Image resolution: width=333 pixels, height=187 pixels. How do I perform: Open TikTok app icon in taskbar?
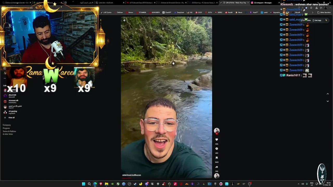175,184
